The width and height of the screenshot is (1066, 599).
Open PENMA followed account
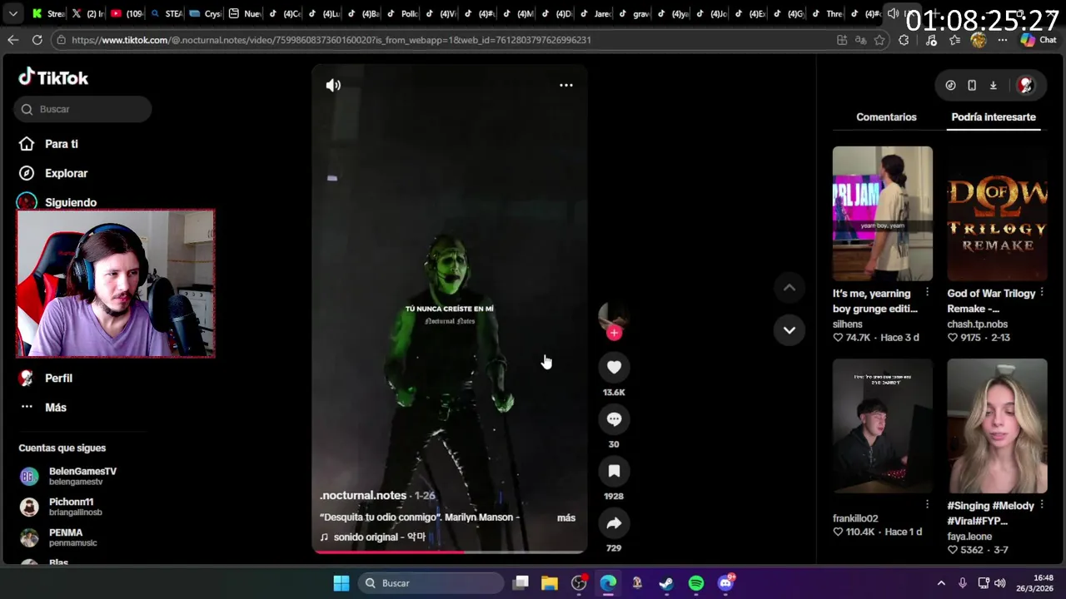pos(58,537)
